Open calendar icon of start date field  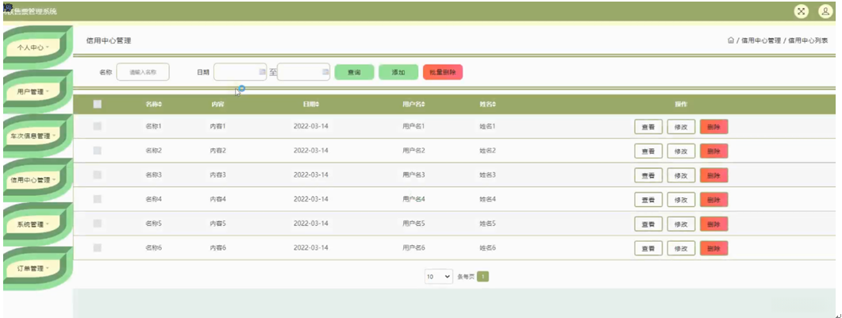(262, 72)
